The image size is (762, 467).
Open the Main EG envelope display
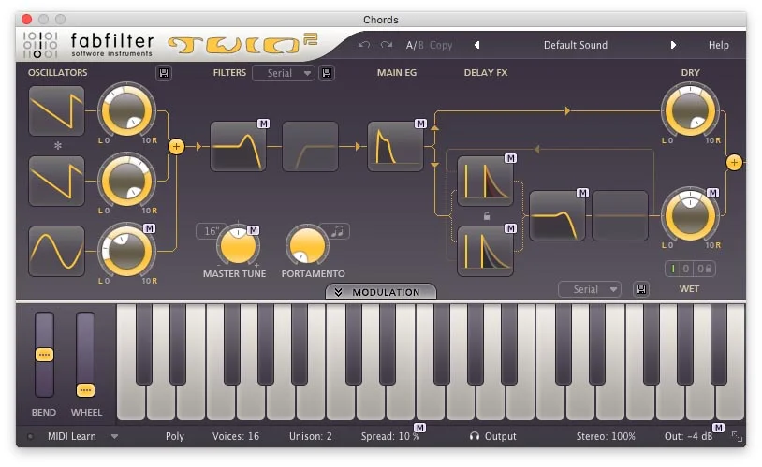coord(395,146)
